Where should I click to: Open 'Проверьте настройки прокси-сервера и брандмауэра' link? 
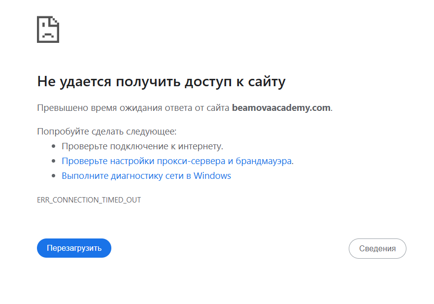coord(177,161)
